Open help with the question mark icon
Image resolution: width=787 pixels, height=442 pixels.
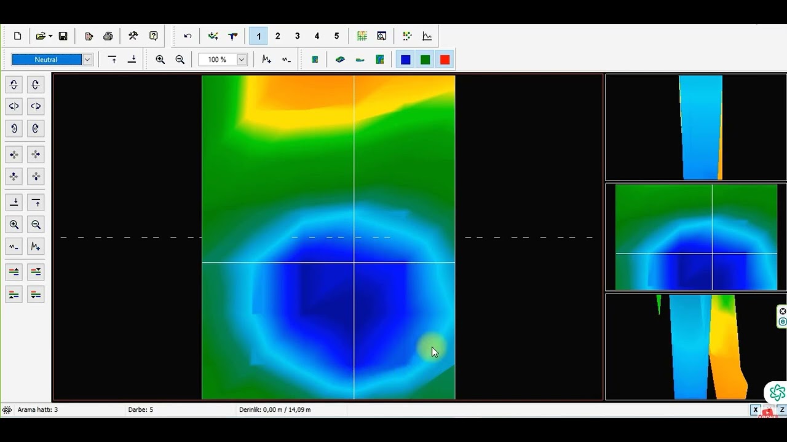[x=154, y=36]
